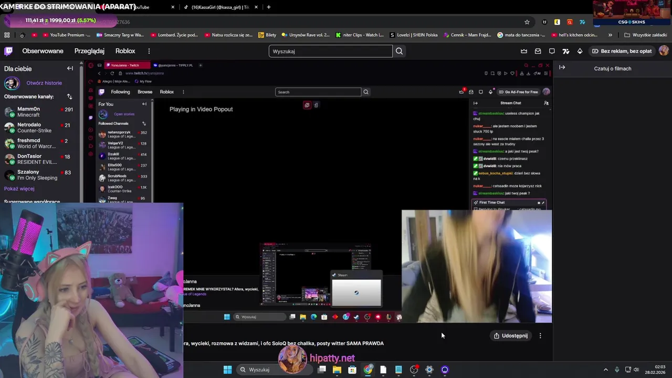
Task: Open the Prime loot crown icon
Action: point(524,51)
